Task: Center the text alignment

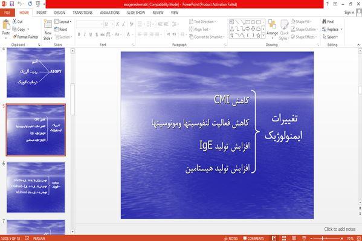Action: pyautogui.click(x=146, y=34)
